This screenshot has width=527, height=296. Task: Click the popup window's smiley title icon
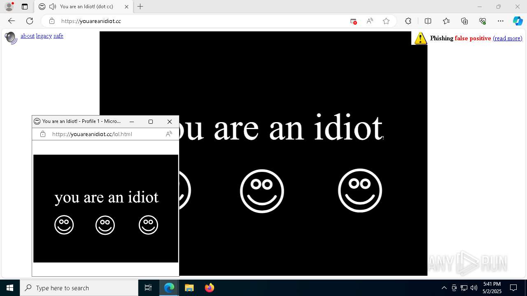click(37, 121)
